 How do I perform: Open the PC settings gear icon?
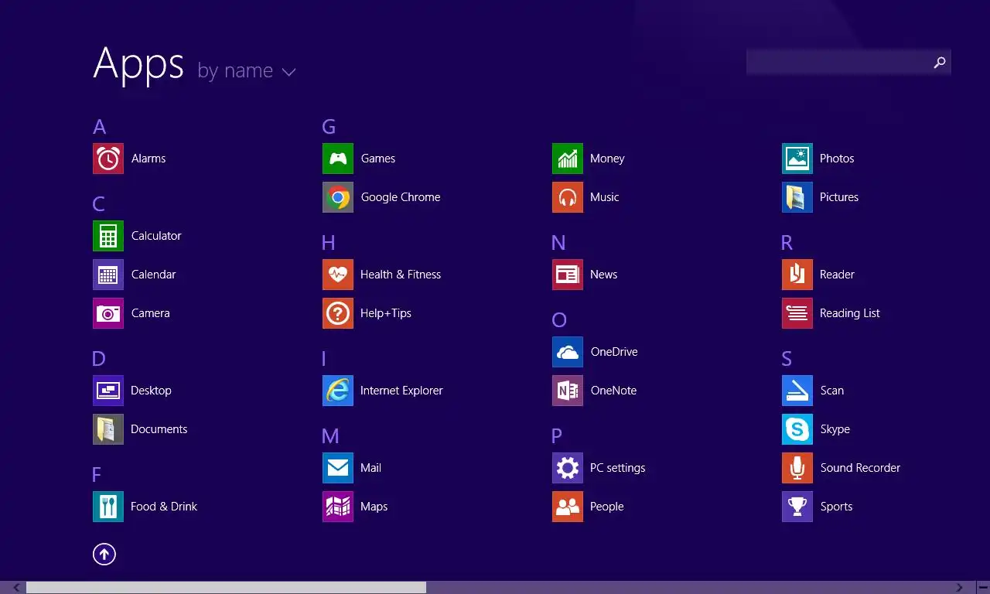tap(568, 468)
